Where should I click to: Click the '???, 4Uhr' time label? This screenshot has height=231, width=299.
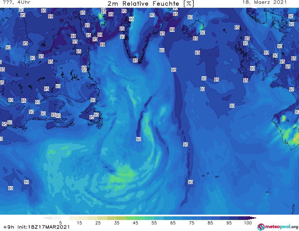click(17, 2)
